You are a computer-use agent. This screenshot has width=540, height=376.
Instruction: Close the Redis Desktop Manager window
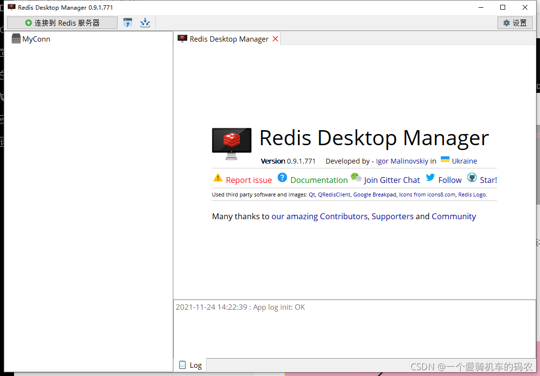click(525, 7)
